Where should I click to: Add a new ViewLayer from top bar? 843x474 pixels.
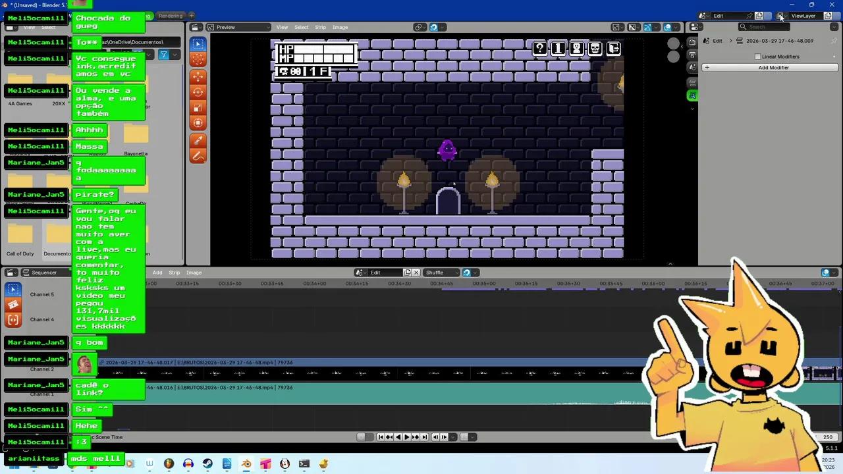(x=828, y=16)
